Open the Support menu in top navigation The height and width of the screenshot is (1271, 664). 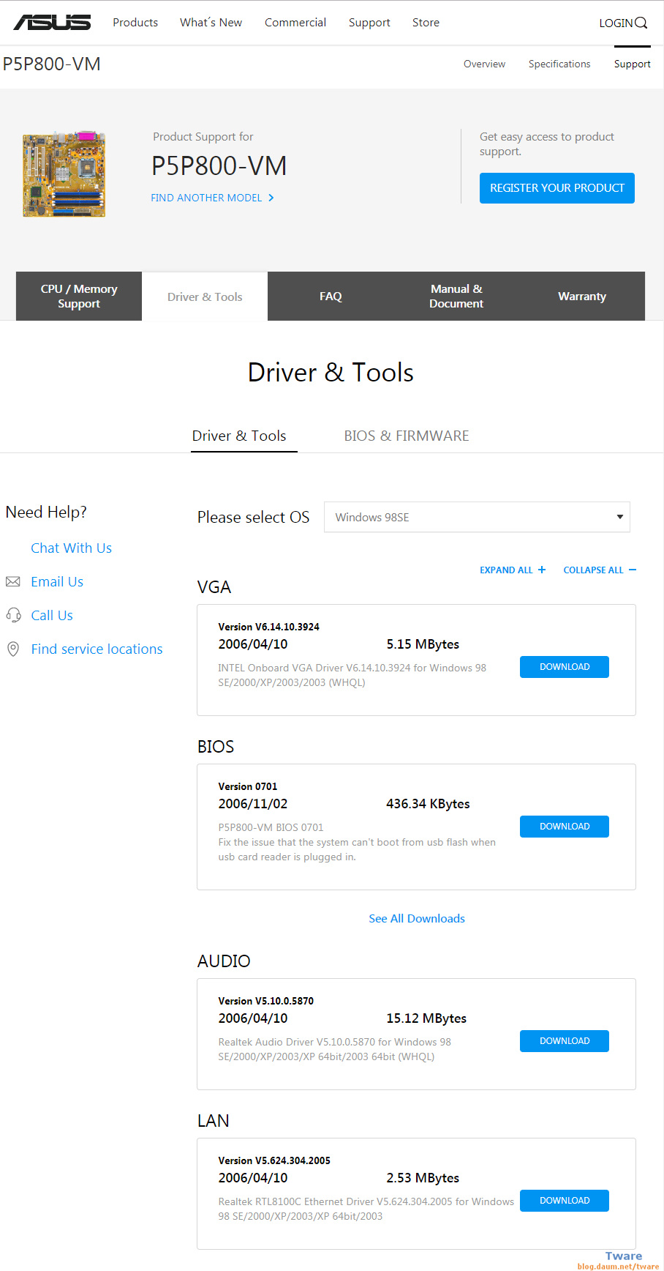click(369, 23)
